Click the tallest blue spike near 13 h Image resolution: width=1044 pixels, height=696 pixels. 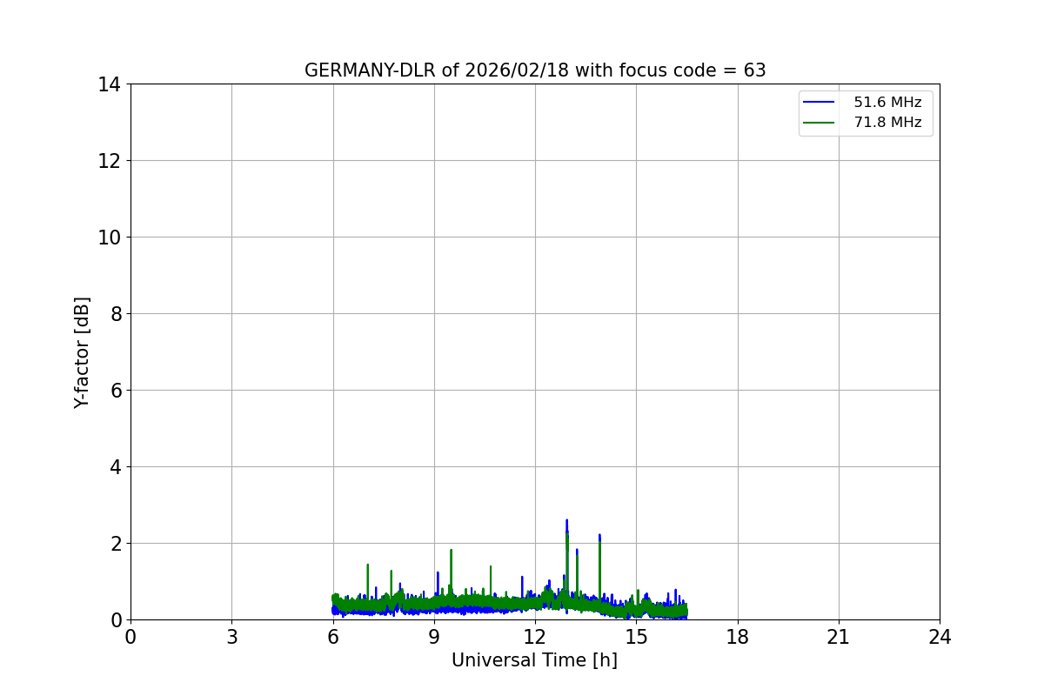click(x=566, y=521)
